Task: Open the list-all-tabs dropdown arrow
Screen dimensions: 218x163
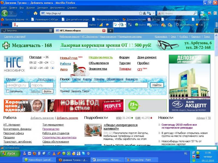Action: [216, 31]
